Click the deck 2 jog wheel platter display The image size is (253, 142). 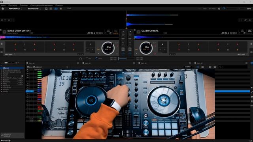[146, 48]
